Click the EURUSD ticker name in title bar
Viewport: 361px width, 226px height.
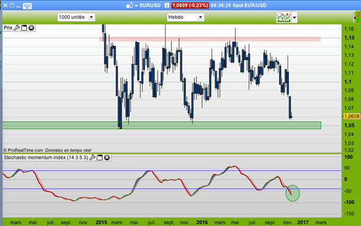click(150, 6)
